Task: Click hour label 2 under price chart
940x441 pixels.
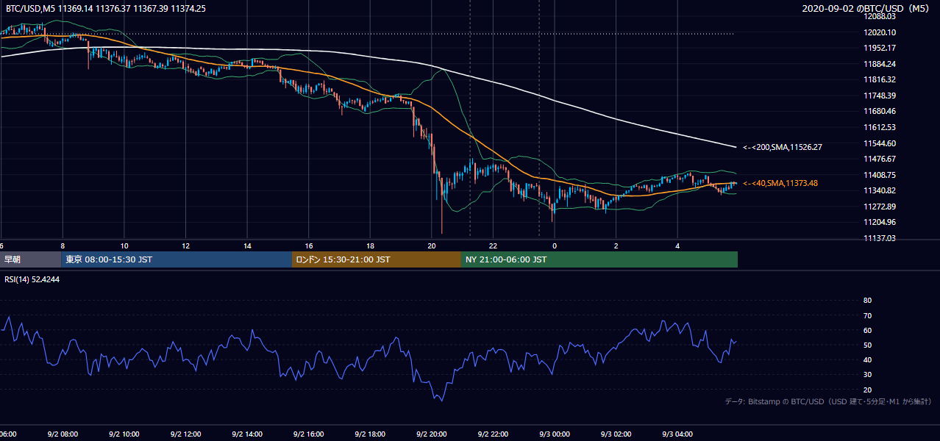Action: (x=616, y=246)
